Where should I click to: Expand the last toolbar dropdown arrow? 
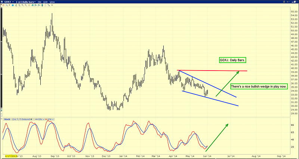(x=52, y=5)
